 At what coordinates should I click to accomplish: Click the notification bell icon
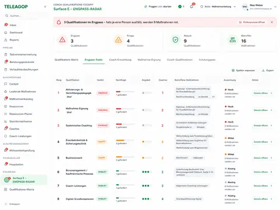pyautogui.click(x=191, y=6)
